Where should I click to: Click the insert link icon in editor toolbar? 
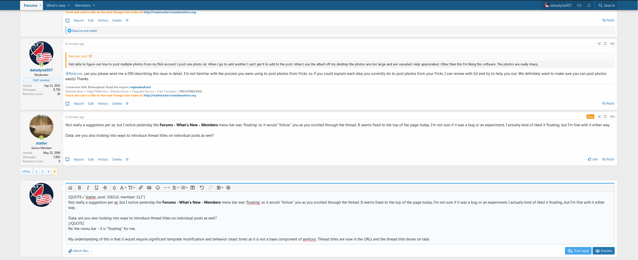point(141,188)
